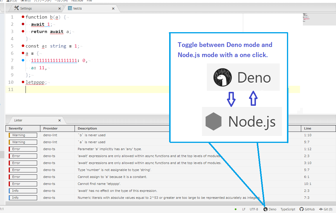Select '`b` is never used' warning row
Image resolution: width=336 pixels, height=213 pixels.
171,135
